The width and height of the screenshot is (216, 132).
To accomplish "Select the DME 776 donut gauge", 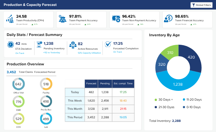I will coord(18,102).
